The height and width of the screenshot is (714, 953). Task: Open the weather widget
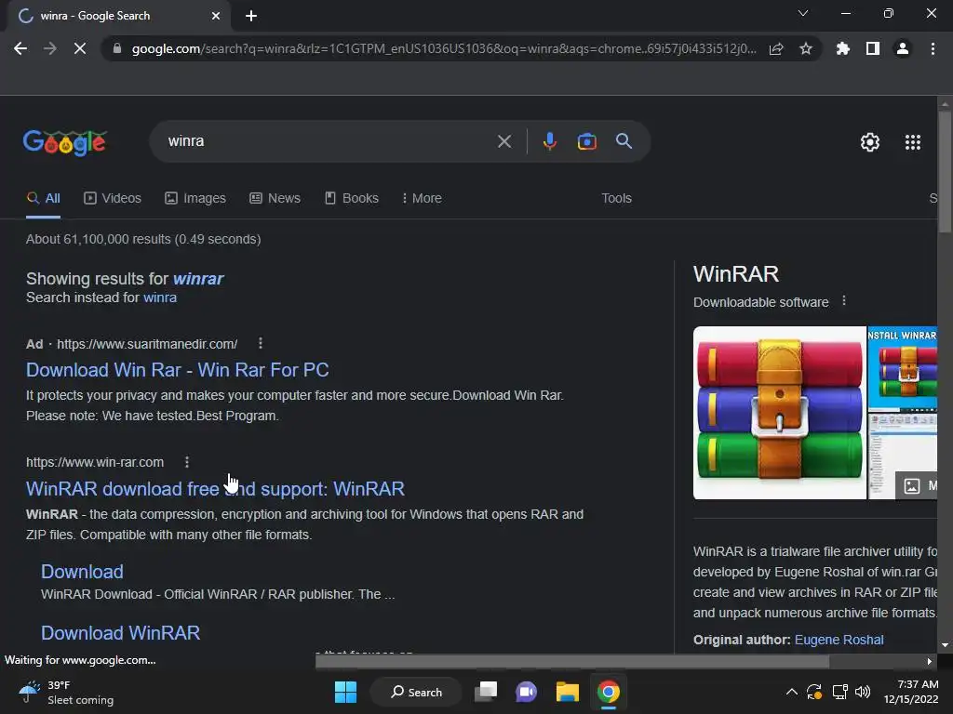click(x=66, y=692)
